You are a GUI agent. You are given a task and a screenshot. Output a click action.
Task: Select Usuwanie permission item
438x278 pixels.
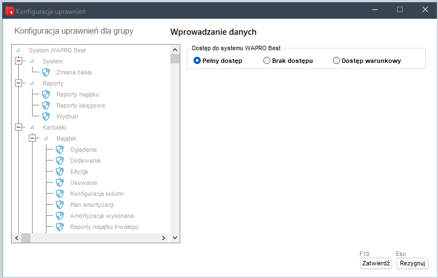pos(84,183)
